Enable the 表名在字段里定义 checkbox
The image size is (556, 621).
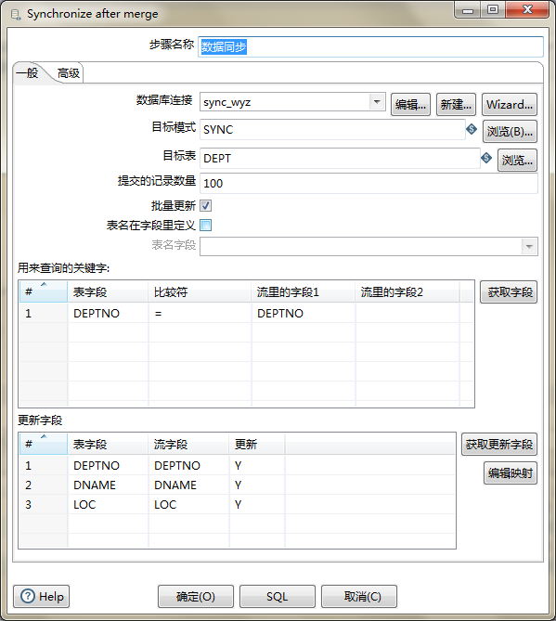pos(205,225)
